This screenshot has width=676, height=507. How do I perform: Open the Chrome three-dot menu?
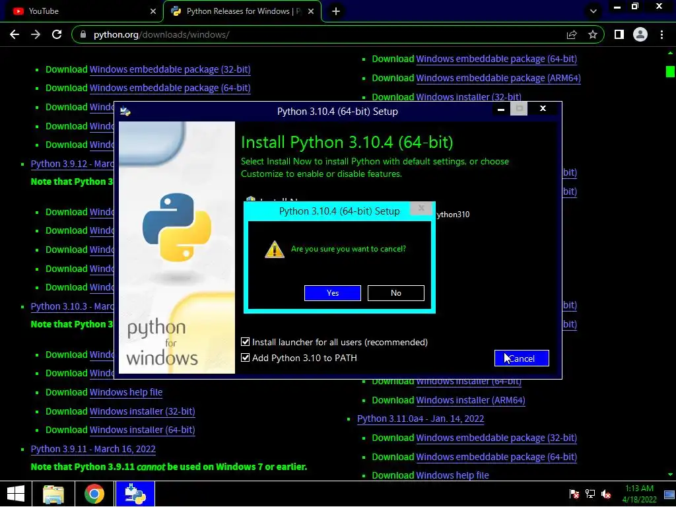click(661, 34)
